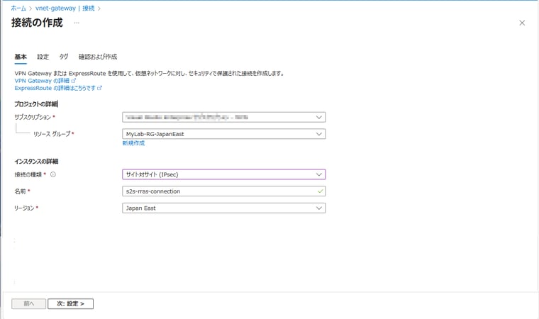Switch to the タグ tab
Viewport: 539px width, 319px height.
click(x=64, y=57)
